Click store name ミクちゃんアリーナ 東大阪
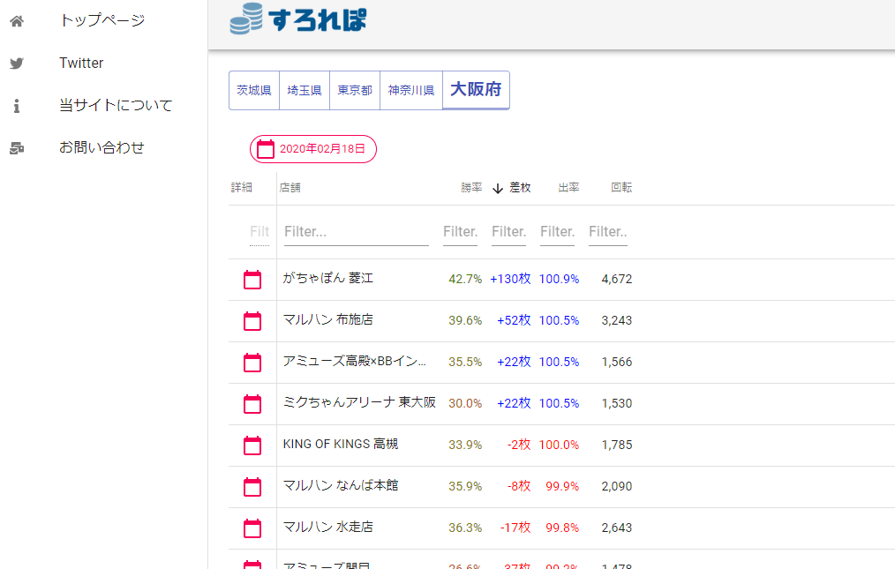Image resolution: width=895 pixels, height=569 pixels. pos(359,402)
